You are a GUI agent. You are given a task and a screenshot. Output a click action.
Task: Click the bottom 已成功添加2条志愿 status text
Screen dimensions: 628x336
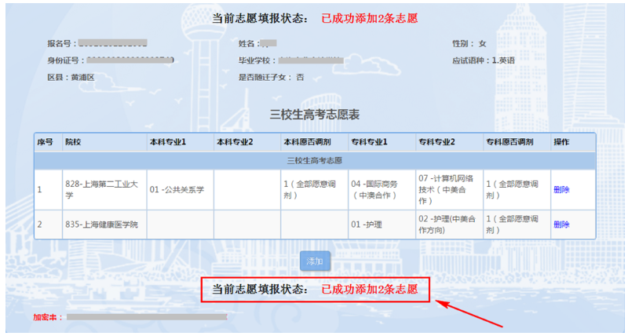[369, 290]
